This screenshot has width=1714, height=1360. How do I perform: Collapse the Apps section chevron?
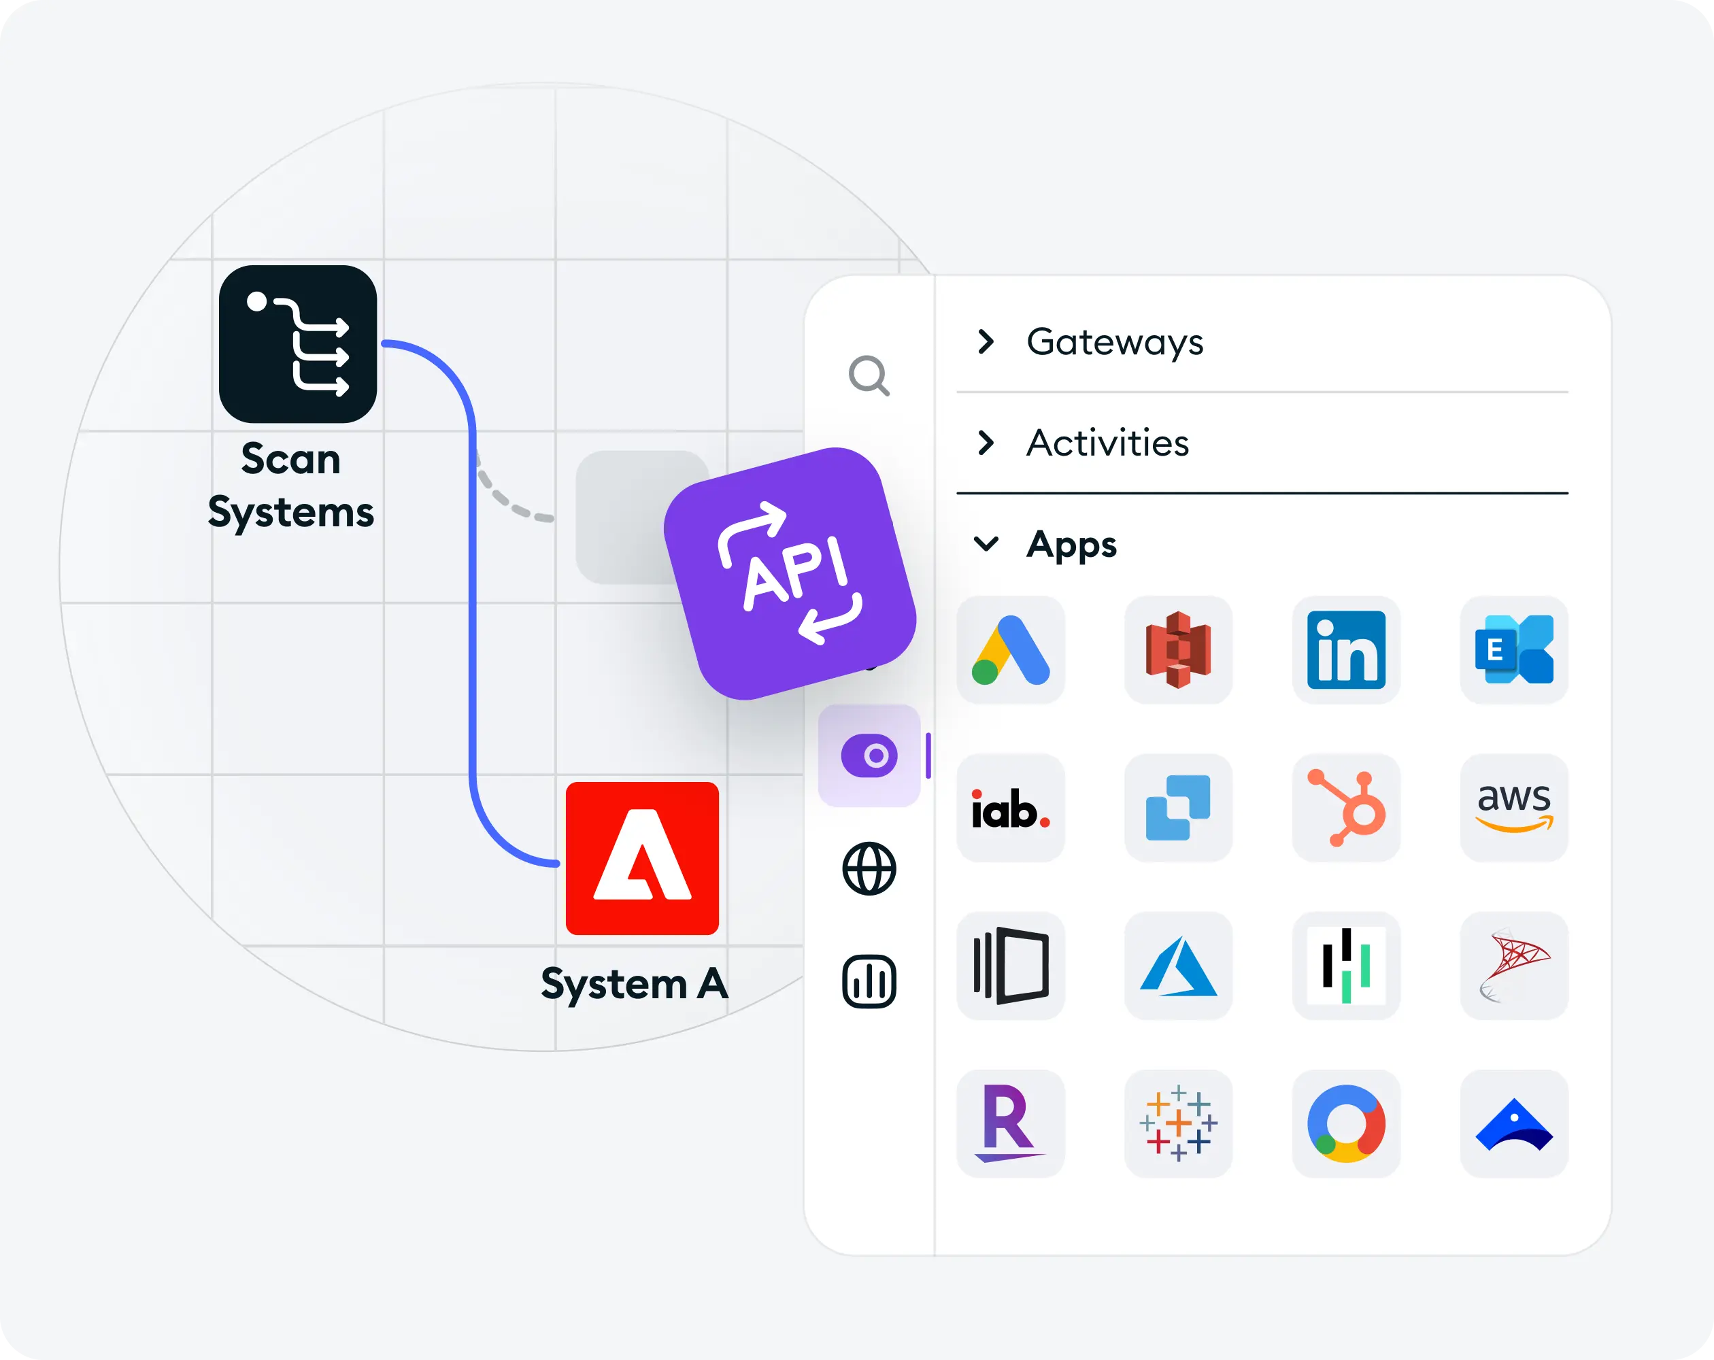click(x=986, y=544)
